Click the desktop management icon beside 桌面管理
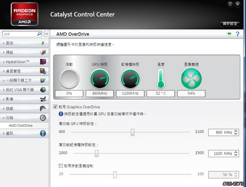This screenshot has height=187, width=246. (x=43, y=71)
